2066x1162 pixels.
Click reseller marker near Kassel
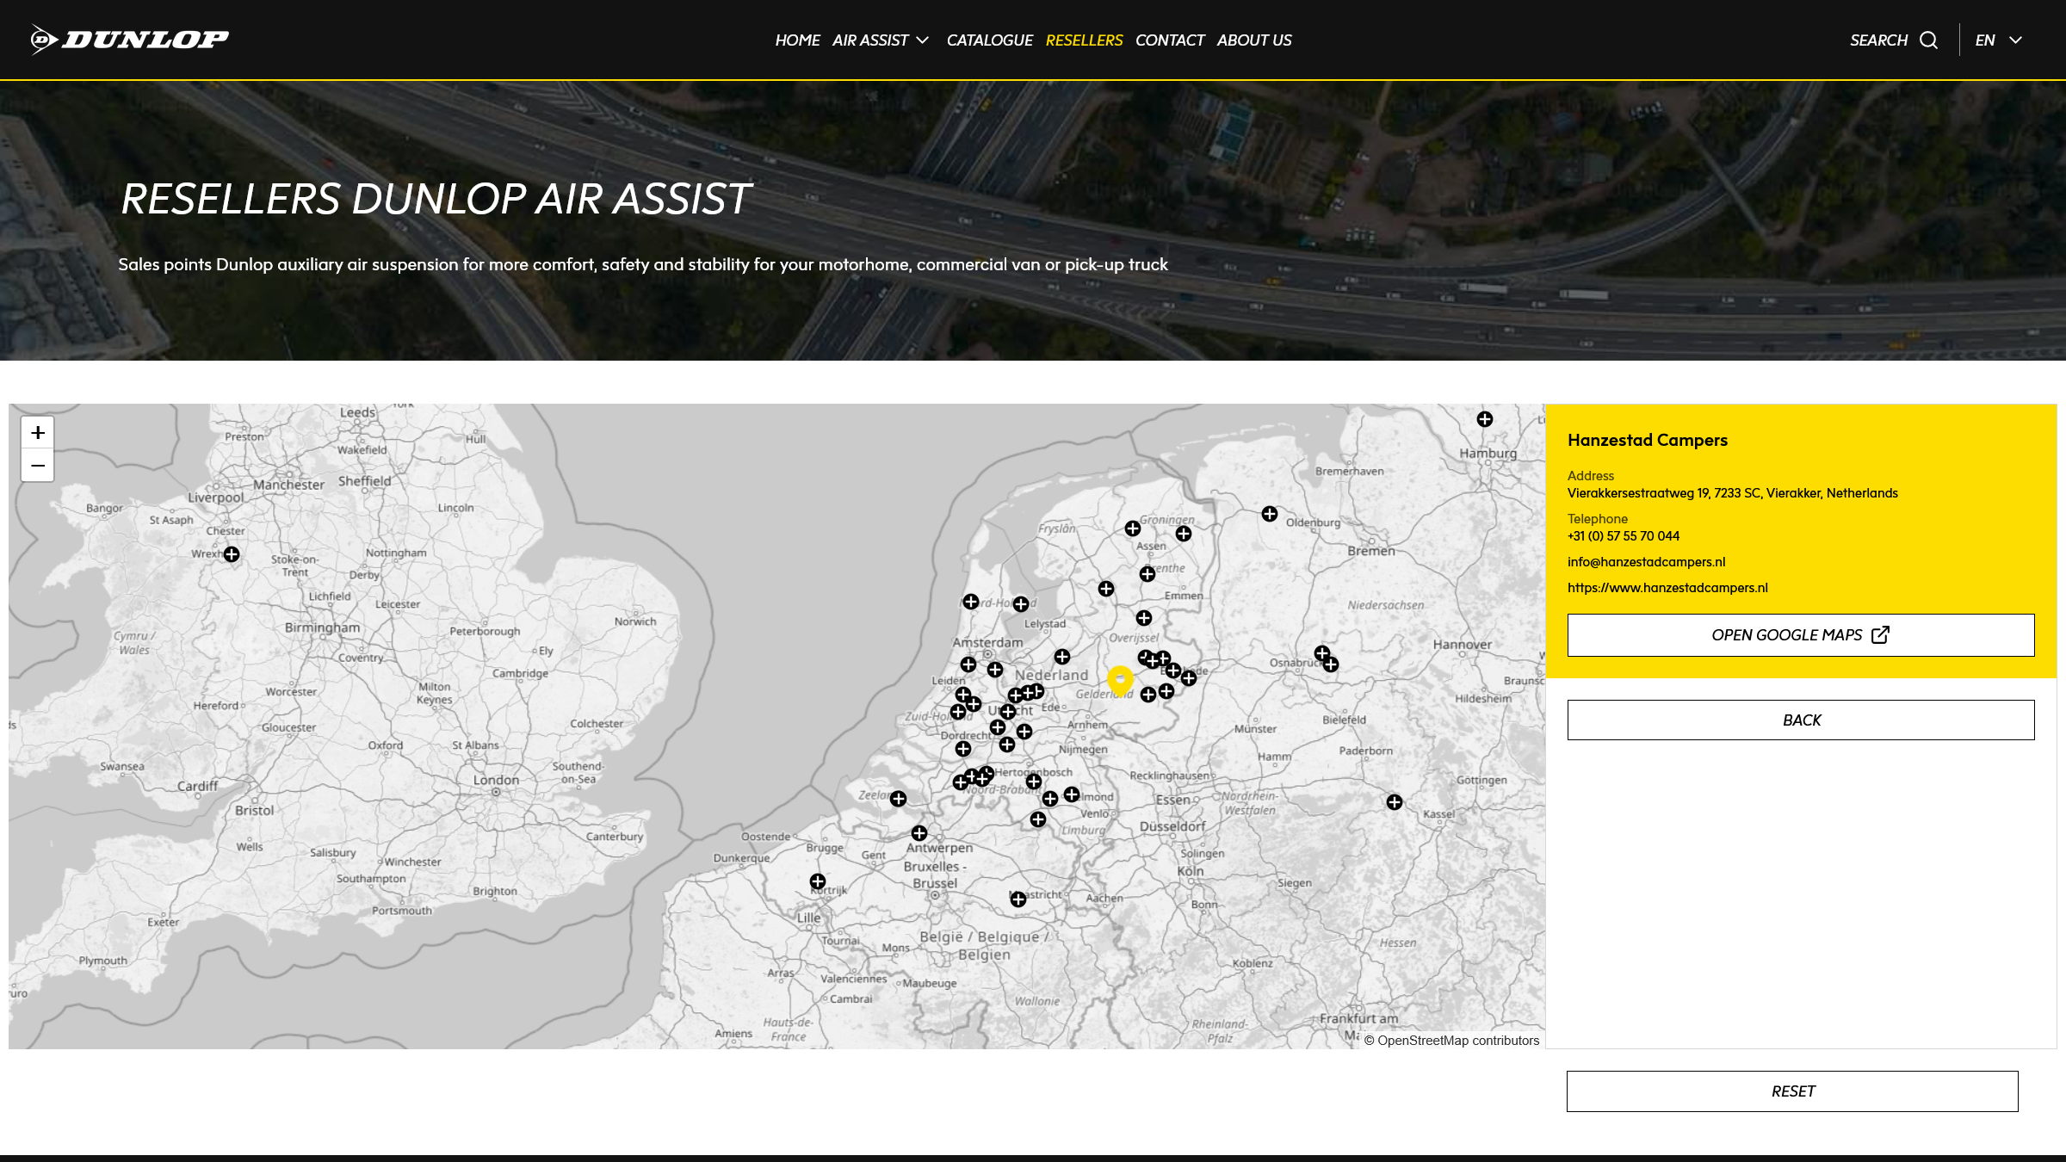tap(1395, 802)
